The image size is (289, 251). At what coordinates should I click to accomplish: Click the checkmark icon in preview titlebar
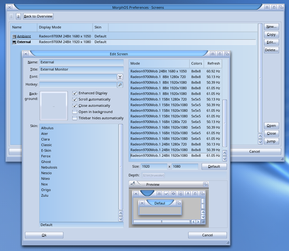tap(166, 194)
